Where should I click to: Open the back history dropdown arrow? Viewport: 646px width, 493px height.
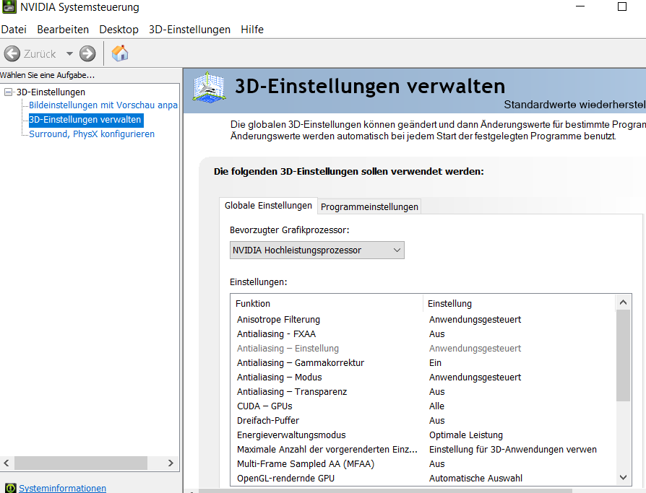click(69, 53)
